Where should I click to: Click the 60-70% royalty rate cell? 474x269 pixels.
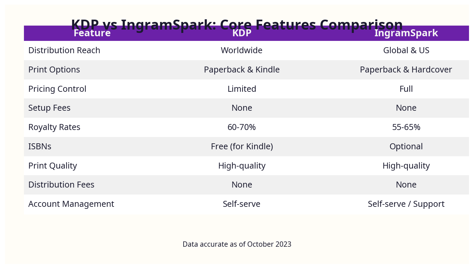pos(242,127)
